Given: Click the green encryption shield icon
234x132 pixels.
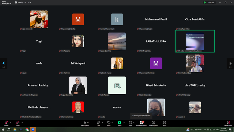Looking at the screenshot, I should click(x=205, y=3).
